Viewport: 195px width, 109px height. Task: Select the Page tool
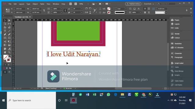coord(5,24)
